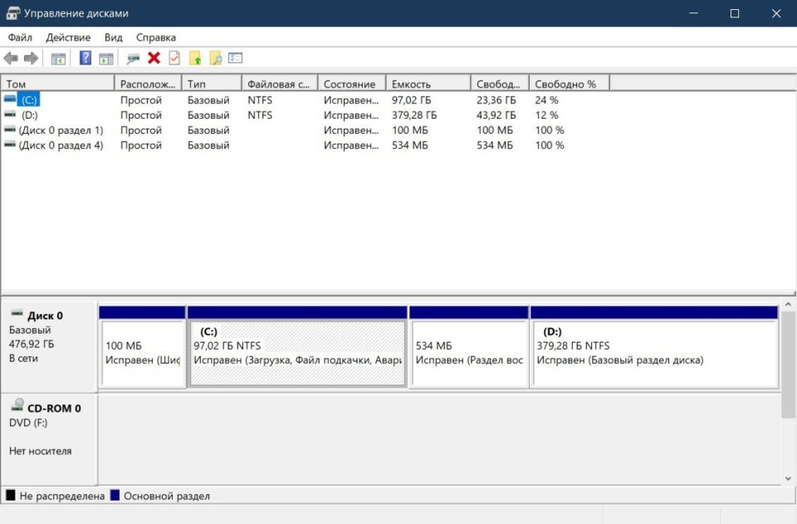Click the red X delete icon
This screenshot has height=524, width=797.
tap(154, 58)
